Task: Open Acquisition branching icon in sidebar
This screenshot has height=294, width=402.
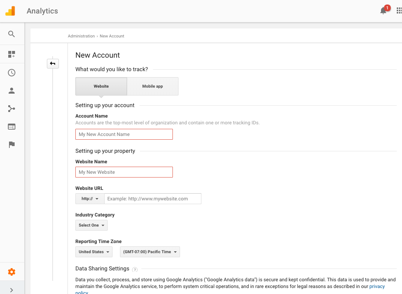Action: pyautogui.click(x=12, y=109)
